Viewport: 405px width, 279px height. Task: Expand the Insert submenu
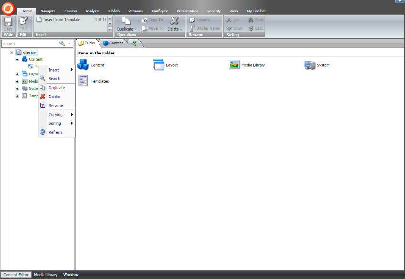click(x=56, y=70)
